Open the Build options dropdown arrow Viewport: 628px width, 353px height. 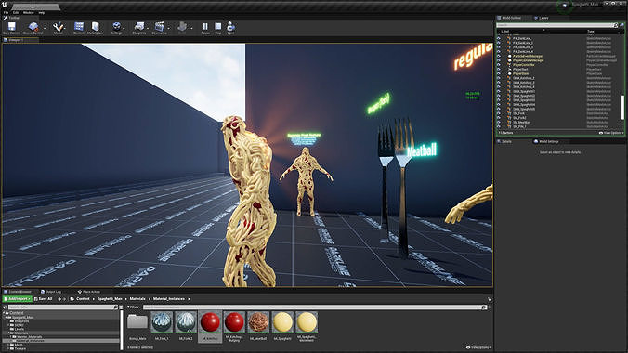pos(191,28)
